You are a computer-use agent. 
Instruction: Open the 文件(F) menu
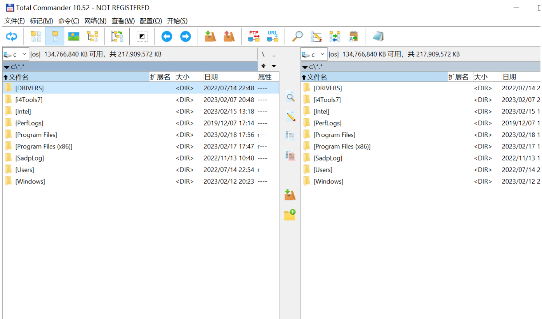pos(14,21)
